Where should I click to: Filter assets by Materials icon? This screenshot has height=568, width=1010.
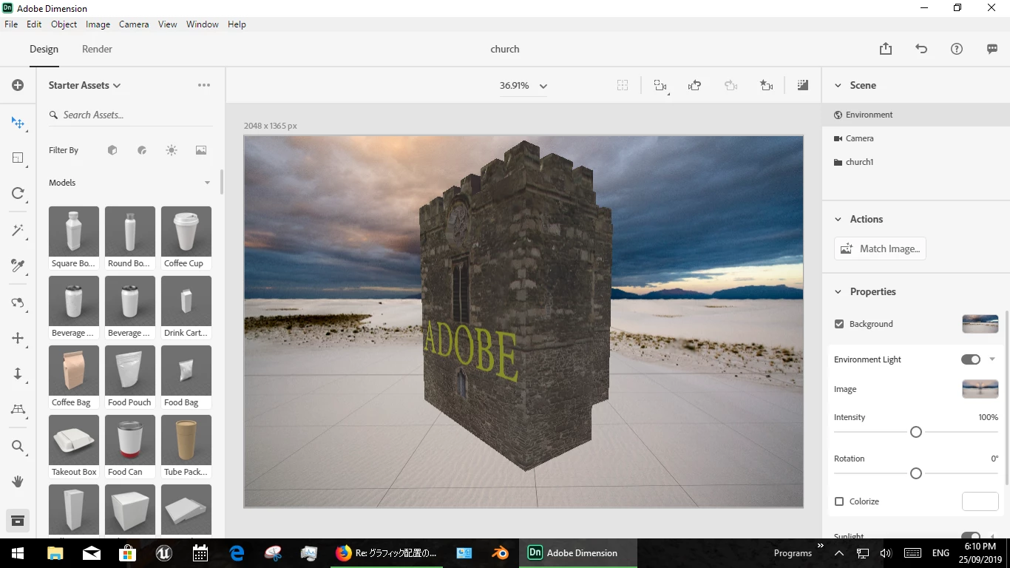click(142, 150)
